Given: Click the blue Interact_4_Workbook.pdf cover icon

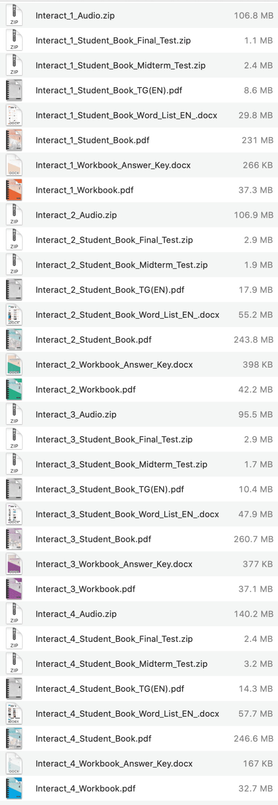Looking at the screenshot, I should (14, 788).
